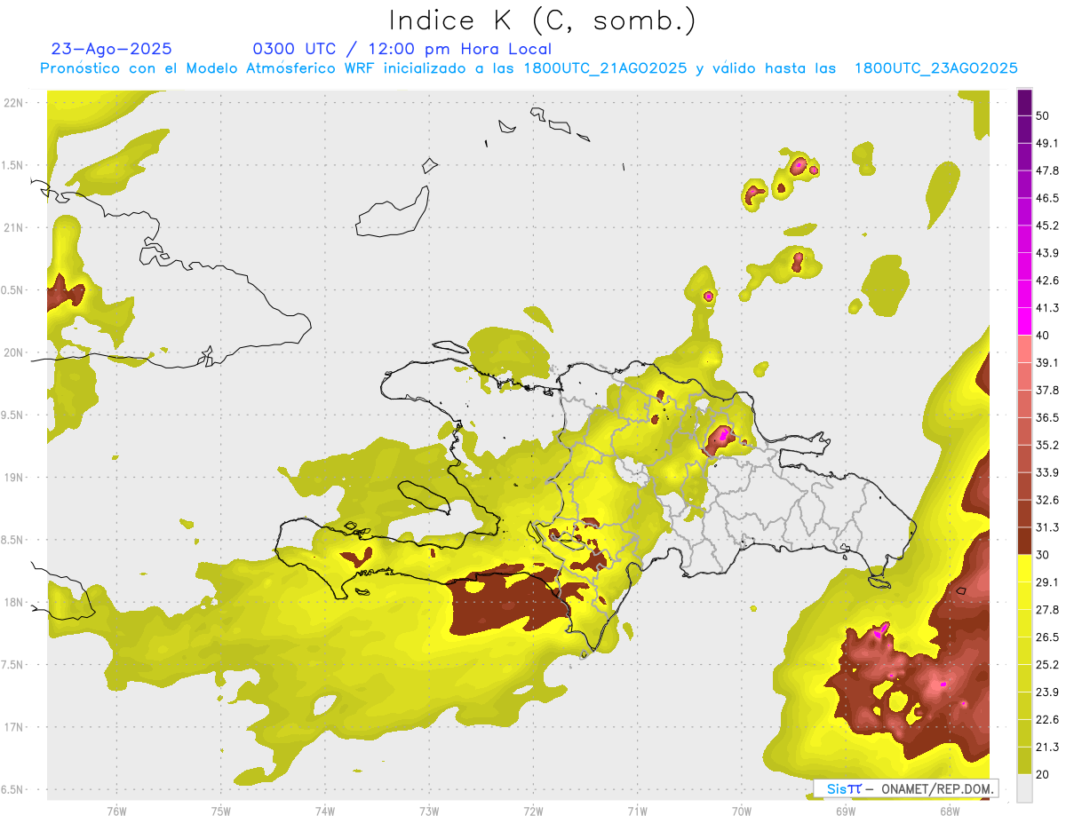Pick the bright yellow swatch between 29.1 and 30
Viewport: 1066px width, 823px height.
[x=1024, y=568]
